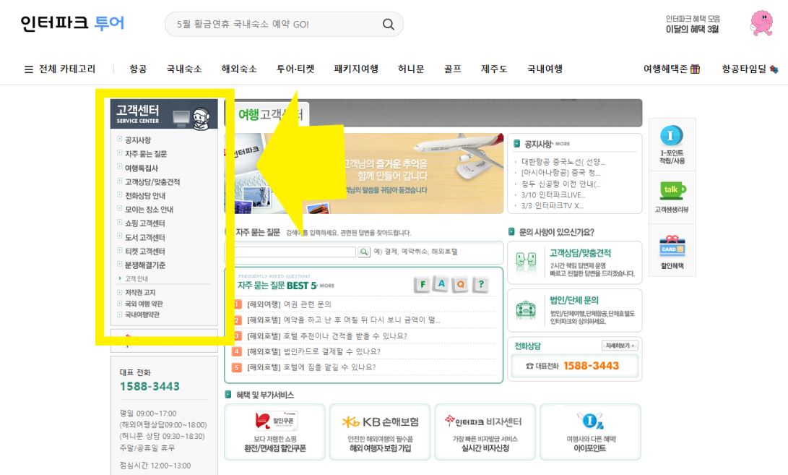
Task: Click 이달의 혜택 3월 link
Action: point(692,29)
